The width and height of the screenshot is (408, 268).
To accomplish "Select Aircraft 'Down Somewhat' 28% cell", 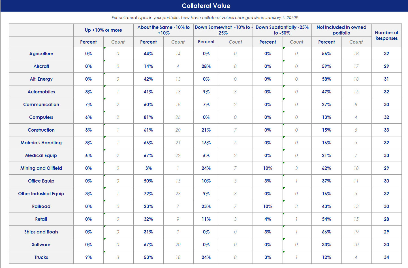I will tap(206, 66).
